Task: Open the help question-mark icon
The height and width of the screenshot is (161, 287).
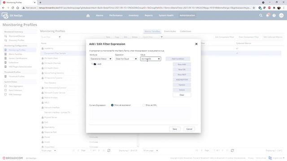Action: pyautogui.click(x=274, y=16)
